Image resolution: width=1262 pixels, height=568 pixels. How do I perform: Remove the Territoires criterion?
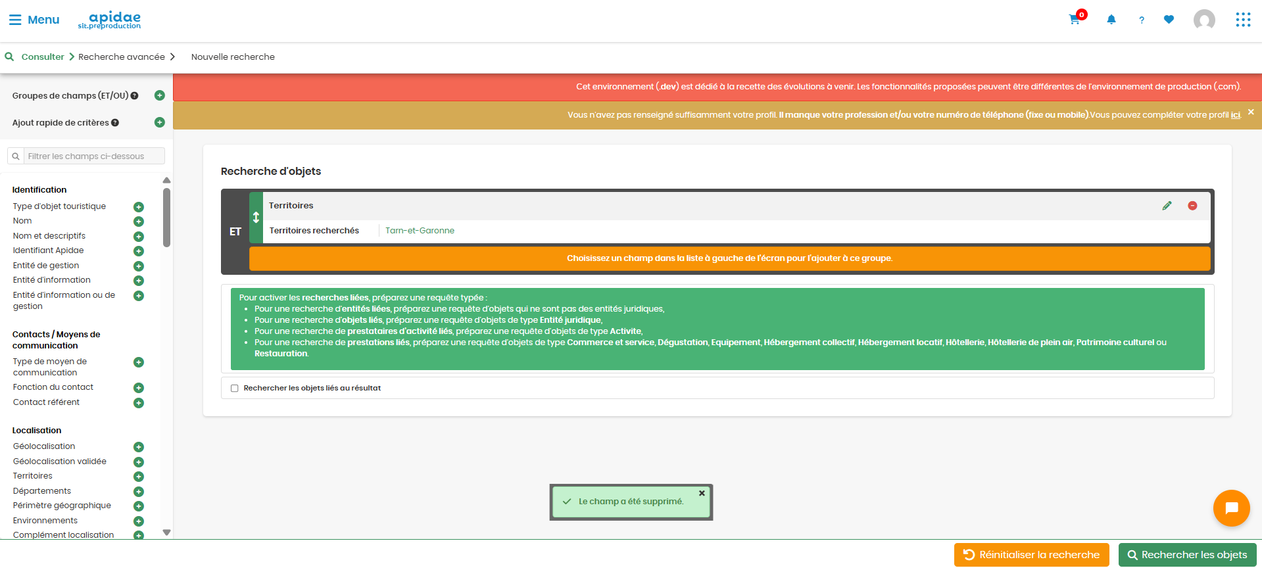point(1192,206)
